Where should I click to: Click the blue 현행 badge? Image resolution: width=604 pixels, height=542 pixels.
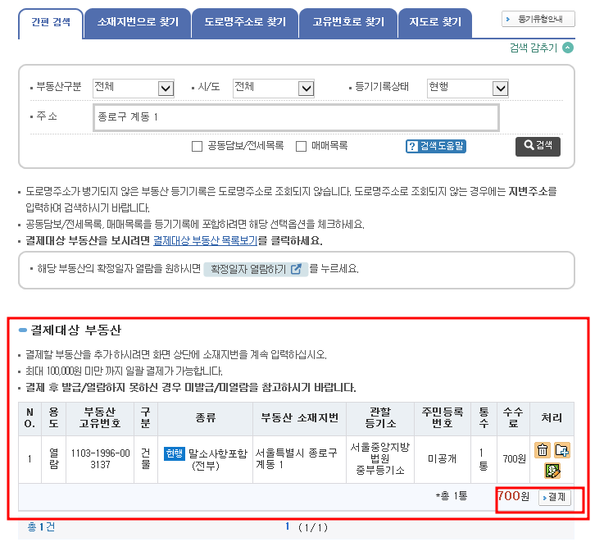click(x=174, y=453)
